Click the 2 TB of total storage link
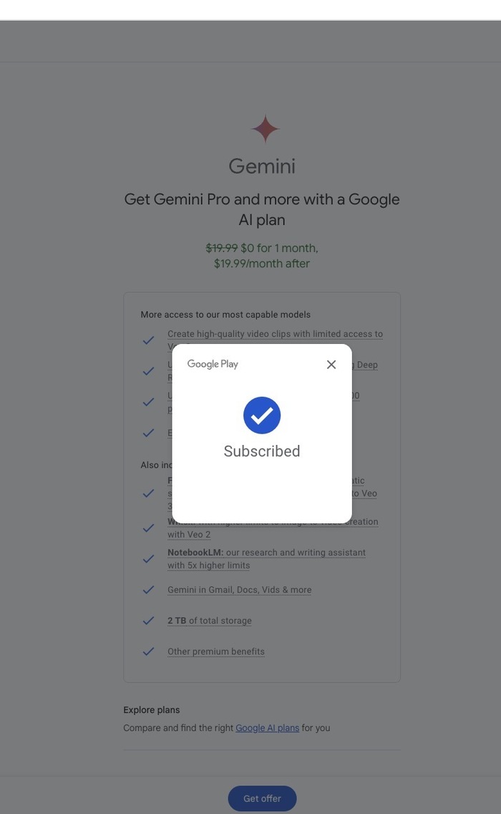This screenshot has width=501, height=814. point(210,621)
